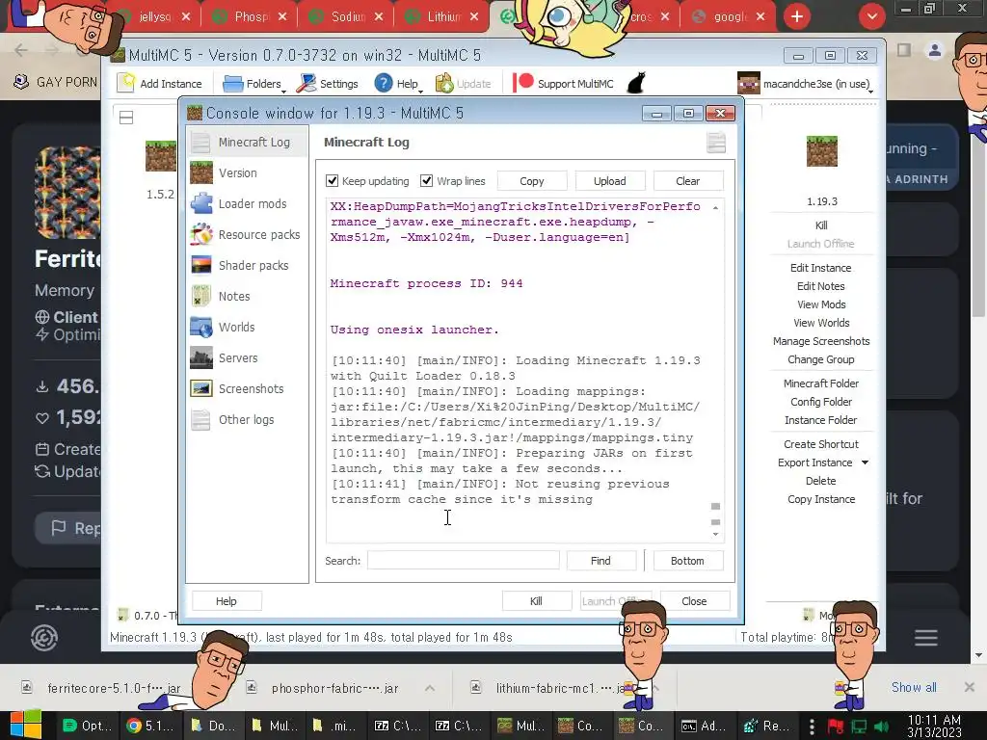Click Create Shortcut
Image resolution: width=987 pixels, height=740 pixels.
click(821, 444)
